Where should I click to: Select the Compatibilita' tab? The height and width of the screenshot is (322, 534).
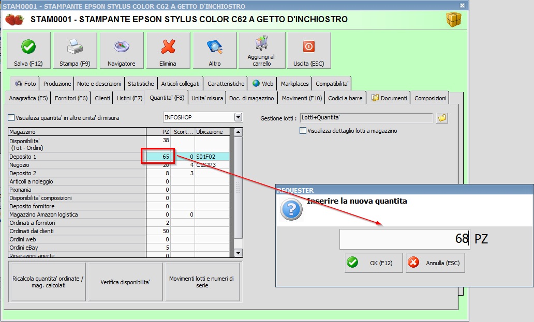(x=332, y=84)
